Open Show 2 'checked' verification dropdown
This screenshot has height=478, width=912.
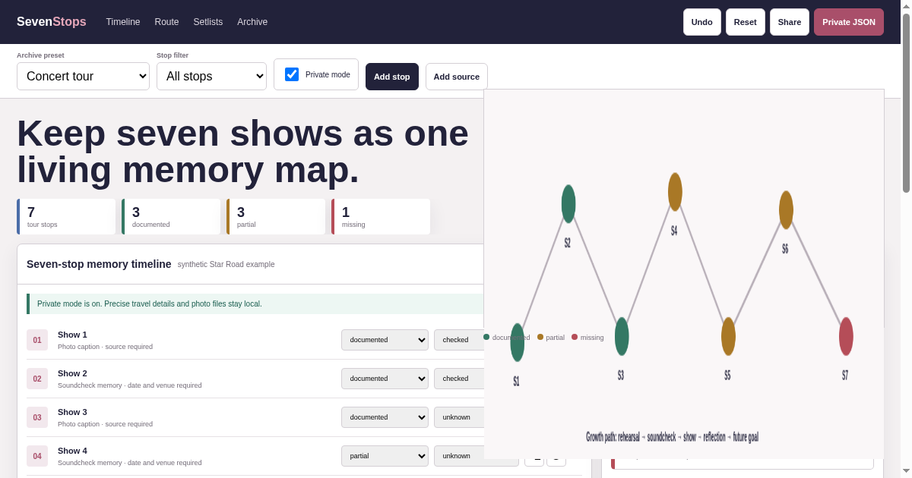[x=459, y=379]
